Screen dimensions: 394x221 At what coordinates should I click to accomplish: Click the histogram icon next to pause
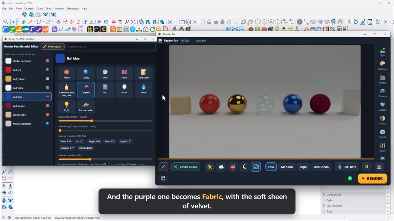coord(379,167)
